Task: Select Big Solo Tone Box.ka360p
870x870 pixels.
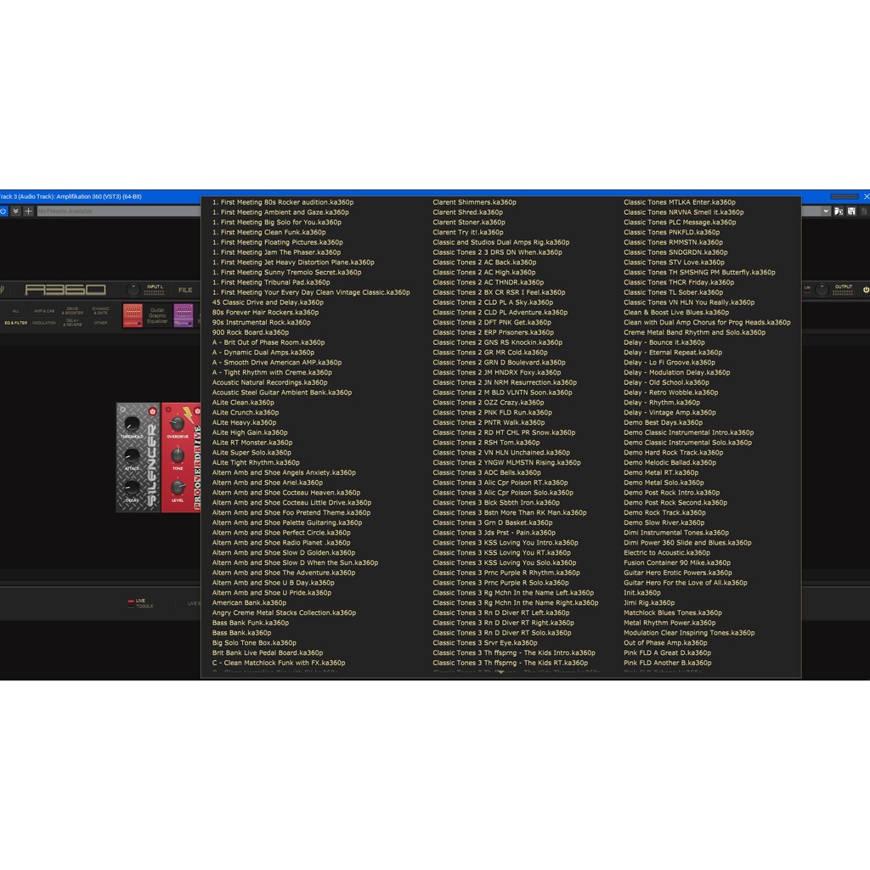Action: (x=254, y=642)
